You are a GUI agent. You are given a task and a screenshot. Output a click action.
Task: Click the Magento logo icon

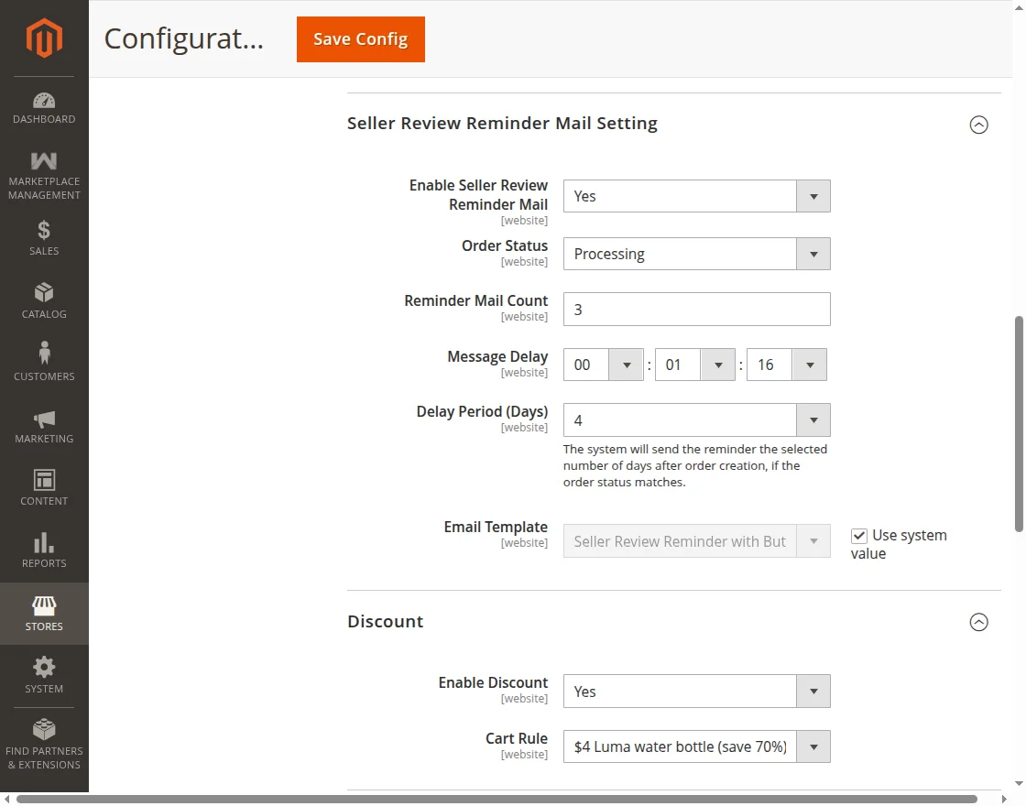click(44, 38)
